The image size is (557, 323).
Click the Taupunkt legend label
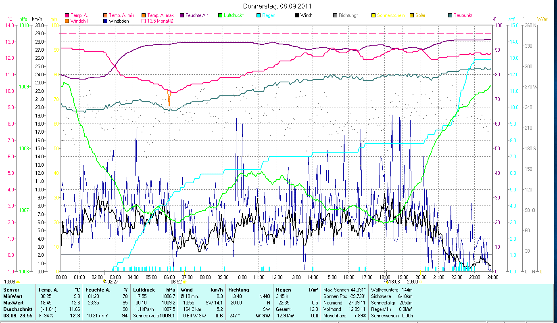pyautogui.click(x=463, y=16)
